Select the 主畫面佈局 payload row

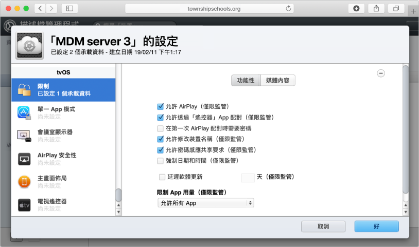tap(63, 182)
